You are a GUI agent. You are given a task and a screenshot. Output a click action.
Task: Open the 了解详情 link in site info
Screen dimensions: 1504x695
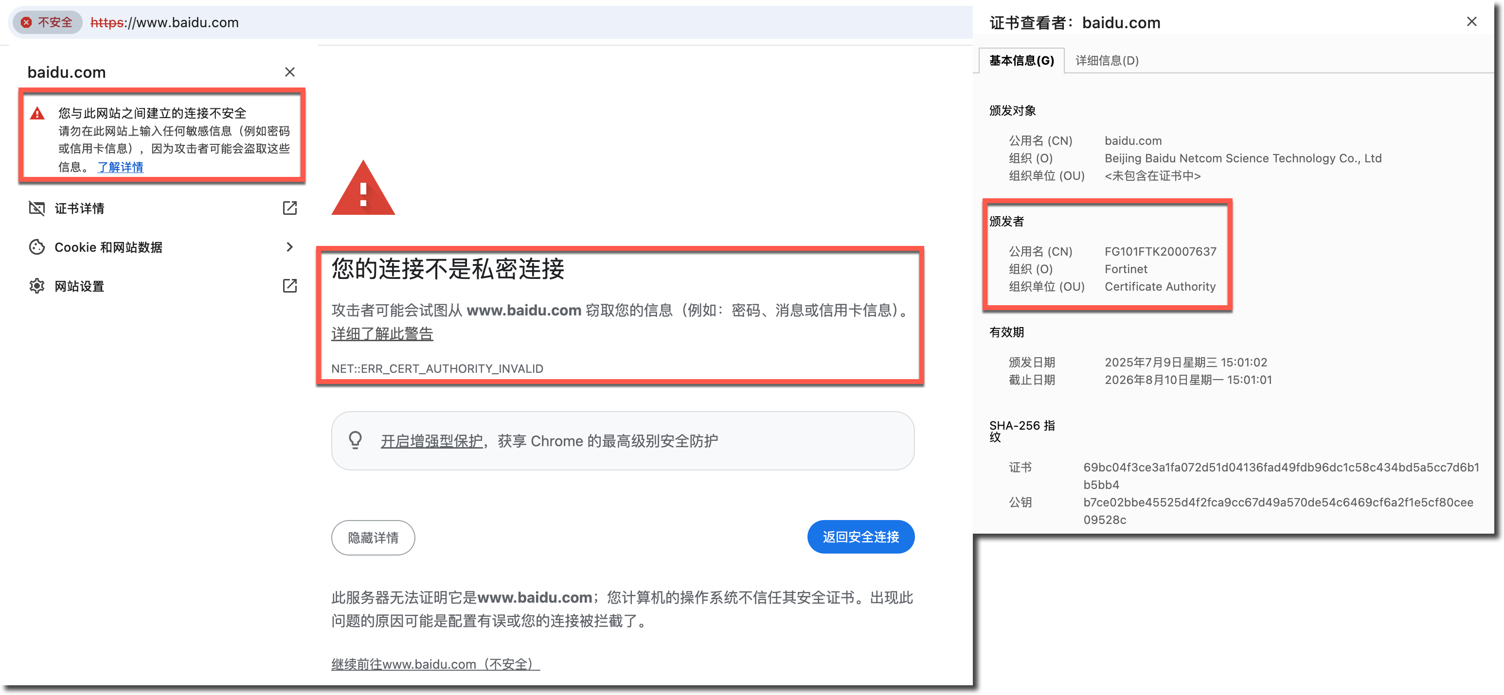pyautogui.click(x=120, y=167)
